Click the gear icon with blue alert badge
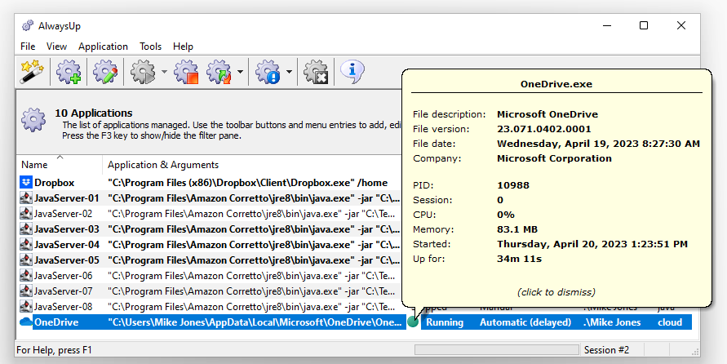 pyautogui.click(x=268, y=73)
